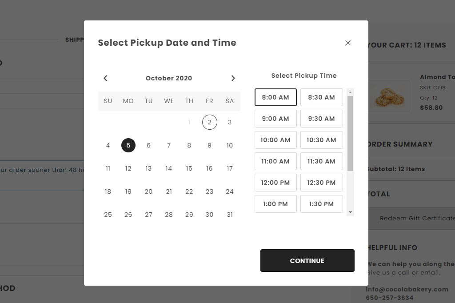Pick the 12:30 PM time slot
455x303 pixels.
(x=321, y=183)
